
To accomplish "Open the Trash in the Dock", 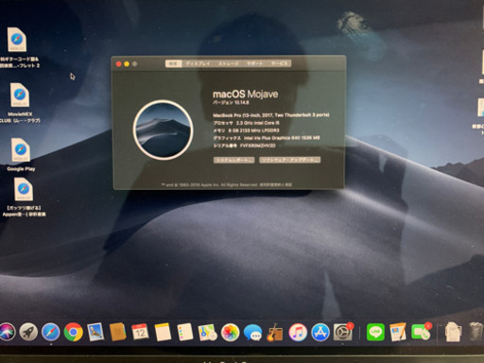I will tap(475, 332).
